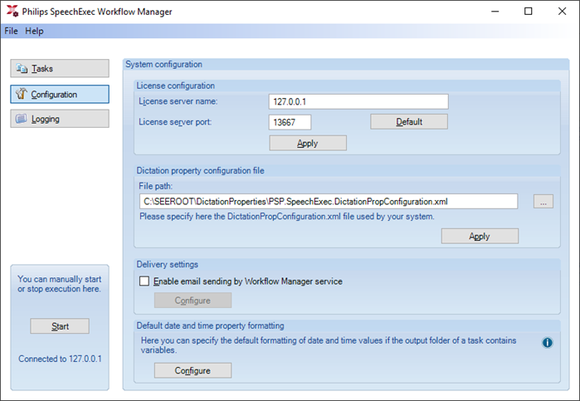Click the Configuration tools icon
Image resolution: width=580 pixels, height=401 pixels.
click(22, 94)
